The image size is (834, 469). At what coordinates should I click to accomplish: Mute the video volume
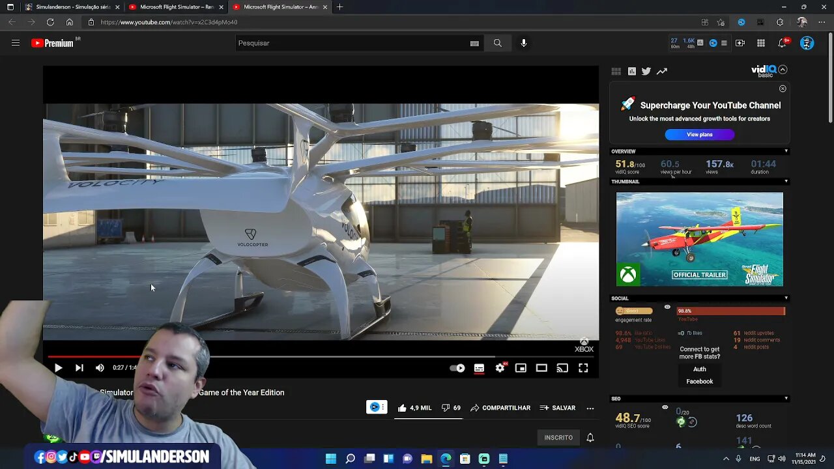(100, 368)
